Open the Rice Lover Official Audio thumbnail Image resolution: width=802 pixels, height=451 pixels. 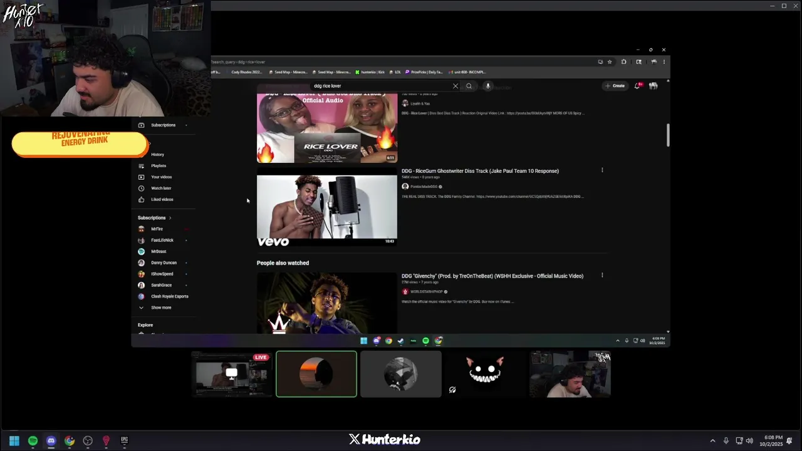pyautogui.click(x=326, y=128)
